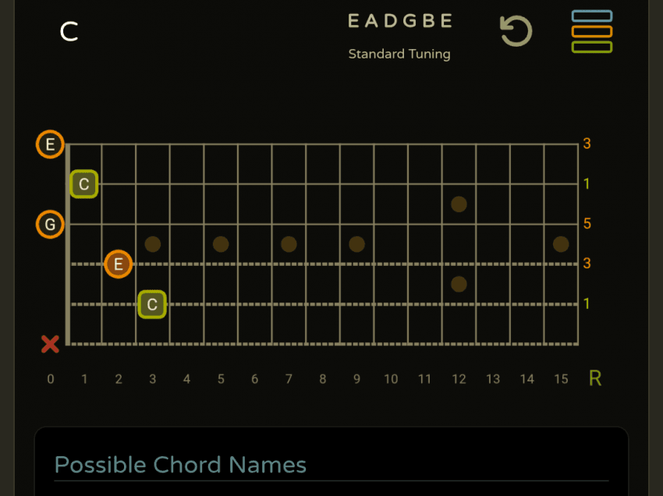Click the fret 0 label

tap(51, 380)
